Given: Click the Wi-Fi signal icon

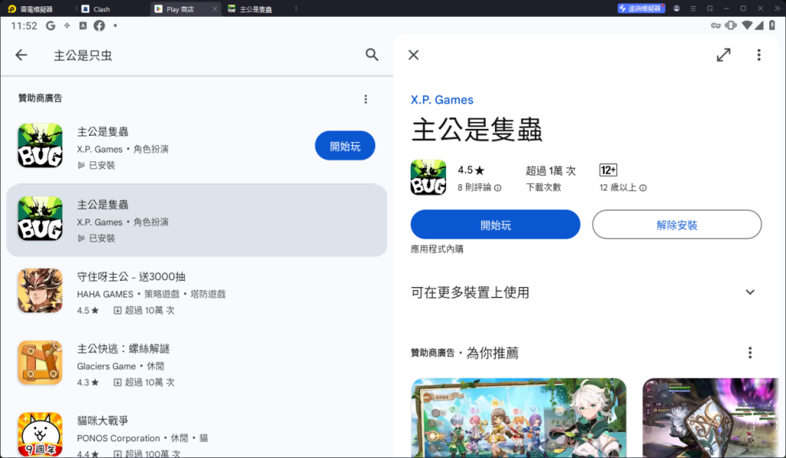Looking at the screenshot, I should pyautogui.click(x=747, y=25).
